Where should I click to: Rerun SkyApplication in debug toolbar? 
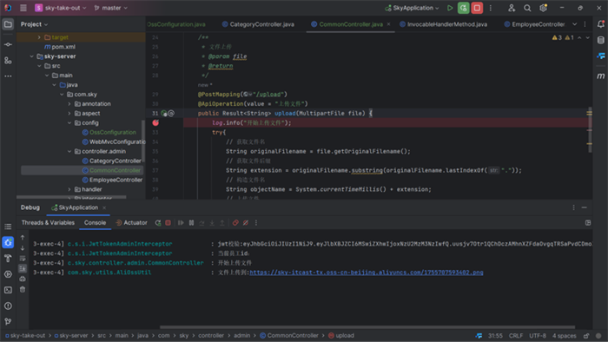tap(158, 223)
